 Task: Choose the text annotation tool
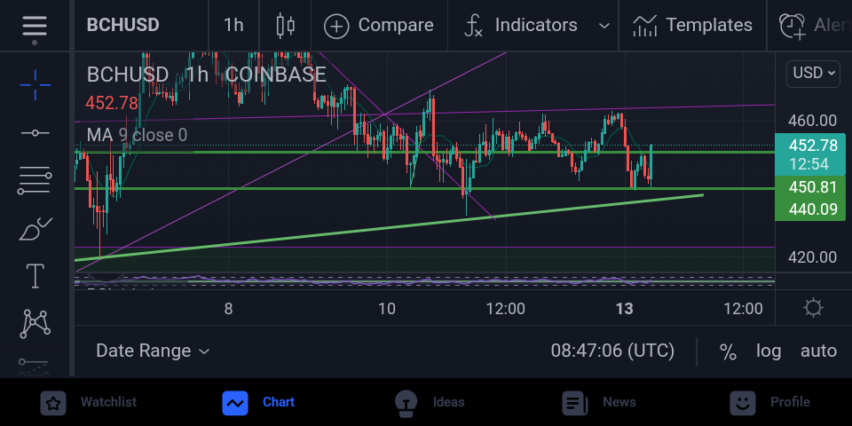(35, 275)
